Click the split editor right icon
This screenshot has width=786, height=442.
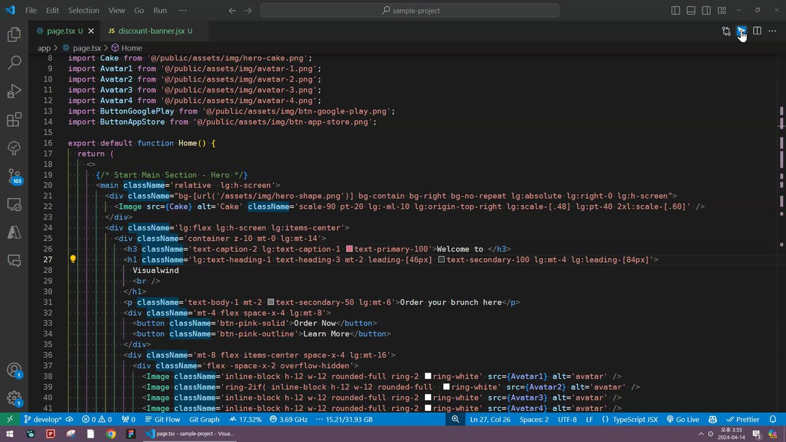pos(757,31)
